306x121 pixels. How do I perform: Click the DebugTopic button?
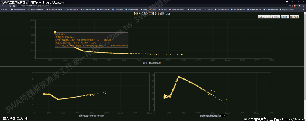click(x=264, y=17)
